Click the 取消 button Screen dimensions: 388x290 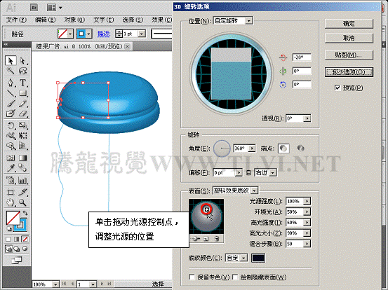[349, 38]
